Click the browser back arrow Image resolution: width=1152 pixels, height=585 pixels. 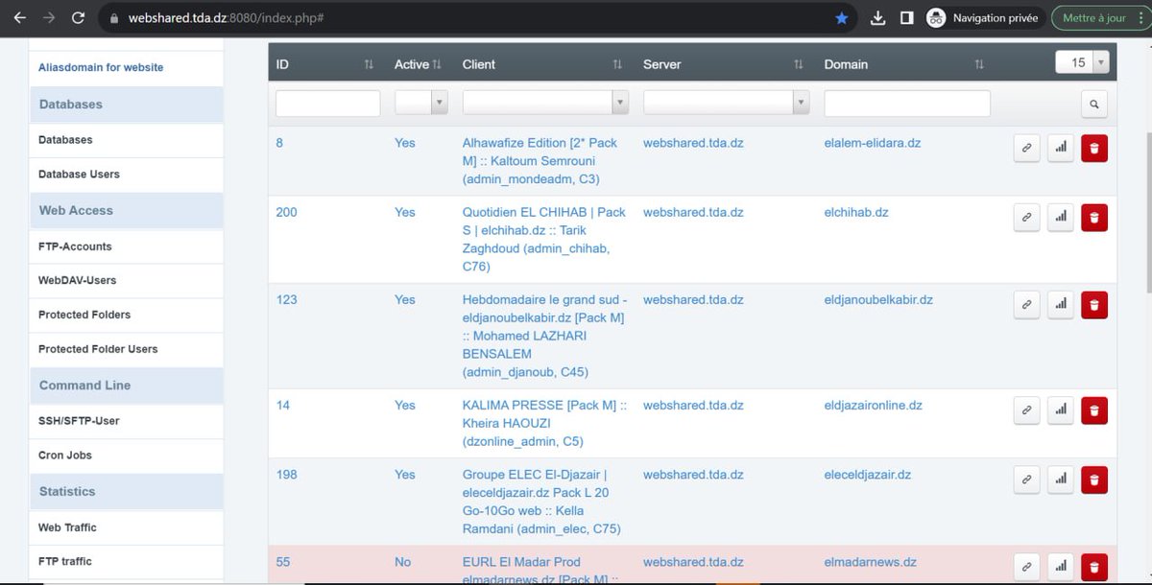pos(19,18)
